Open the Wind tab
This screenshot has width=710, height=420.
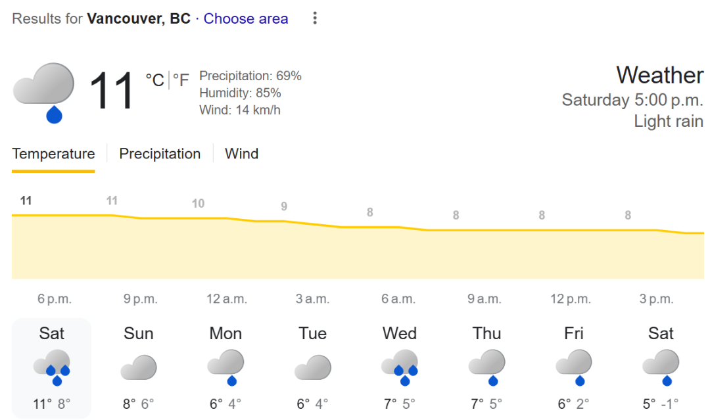click(x=241, y=154)
